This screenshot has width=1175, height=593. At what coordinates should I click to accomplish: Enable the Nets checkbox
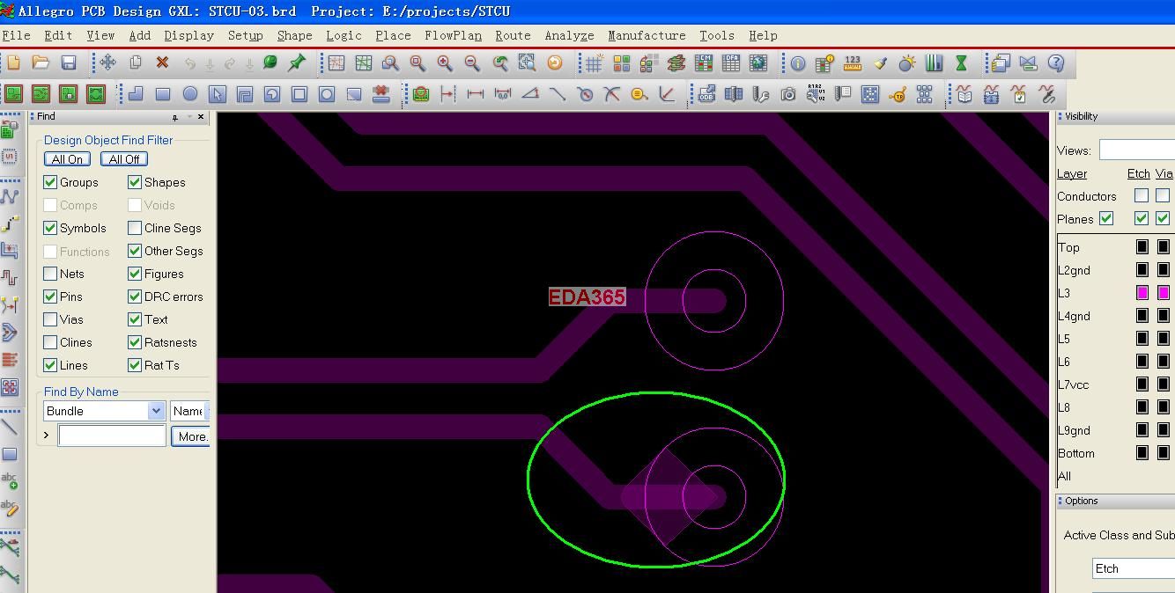pyautogui.click(x=50, y=274)
